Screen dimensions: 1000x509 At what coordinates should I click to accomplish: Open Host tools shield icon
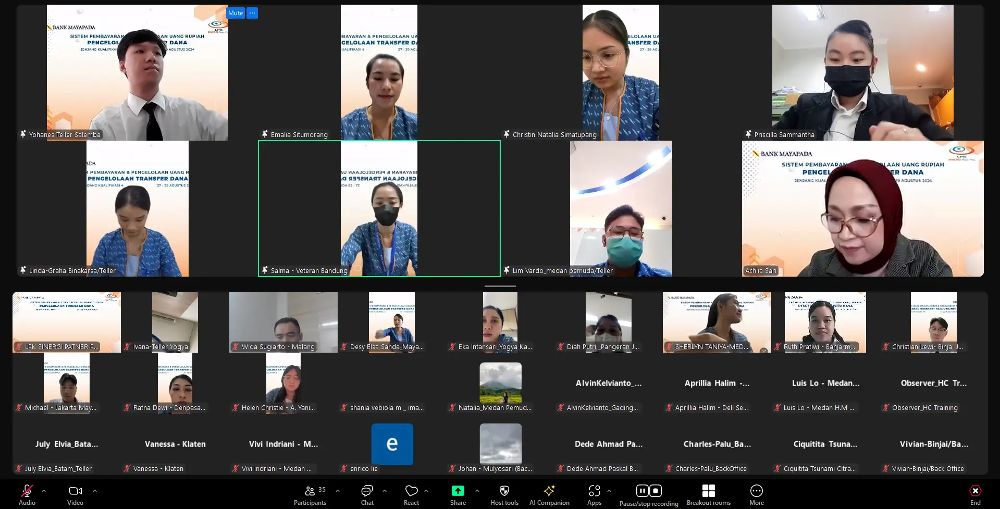click(504, 494)
